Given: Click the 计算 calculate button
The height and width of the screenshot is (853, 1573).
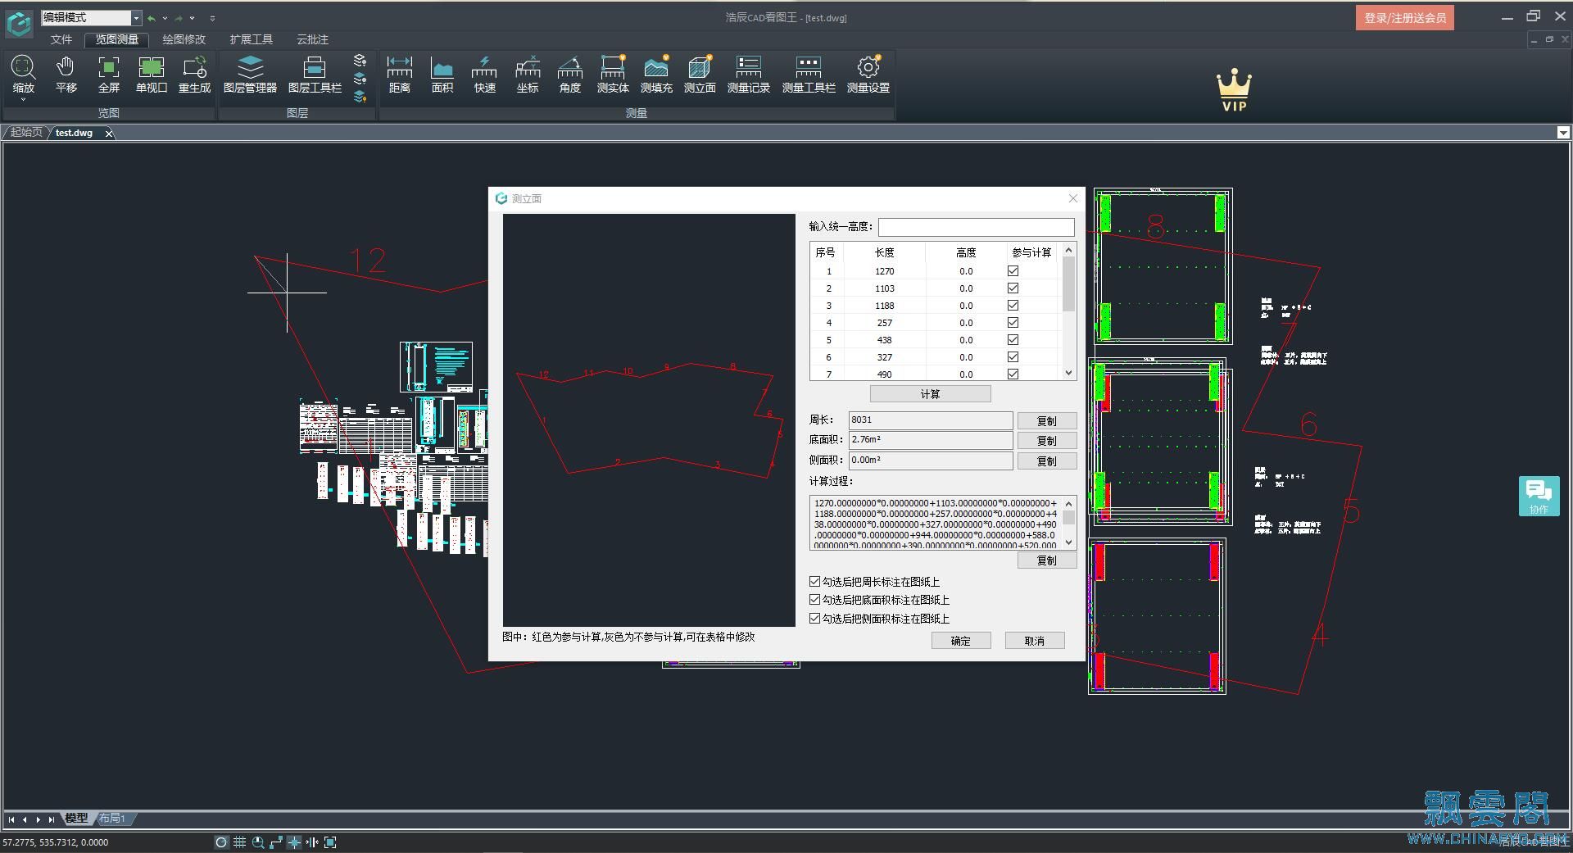Looking at the screenshot, I should point(930,394).
